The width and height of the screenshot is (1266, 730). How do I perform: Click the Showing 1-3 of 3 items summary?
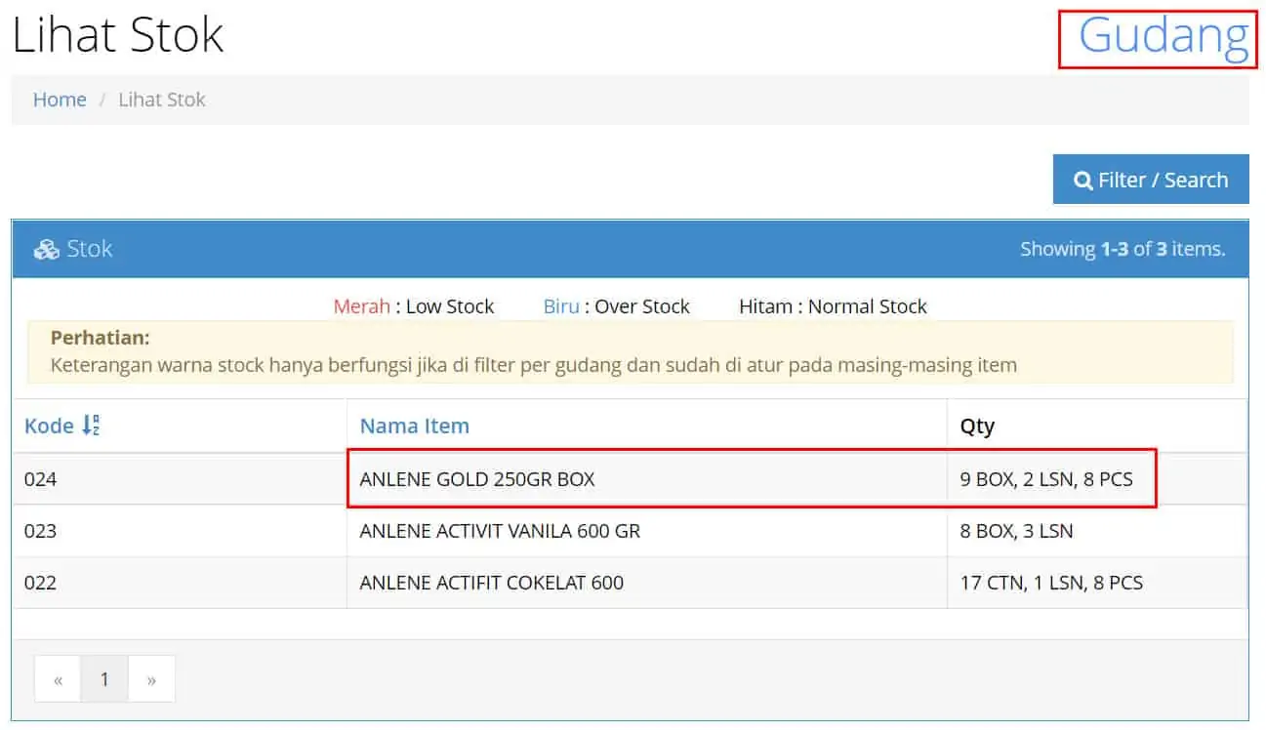[x=1123, y=249]
